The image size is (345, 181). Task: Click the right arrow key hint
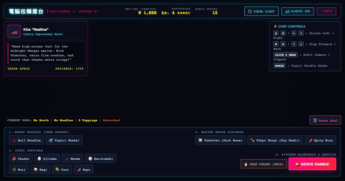tap(301, 33)
